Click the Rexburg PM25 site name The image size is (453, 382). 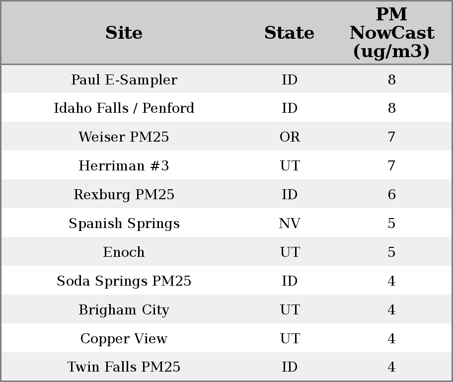[124, 195]
